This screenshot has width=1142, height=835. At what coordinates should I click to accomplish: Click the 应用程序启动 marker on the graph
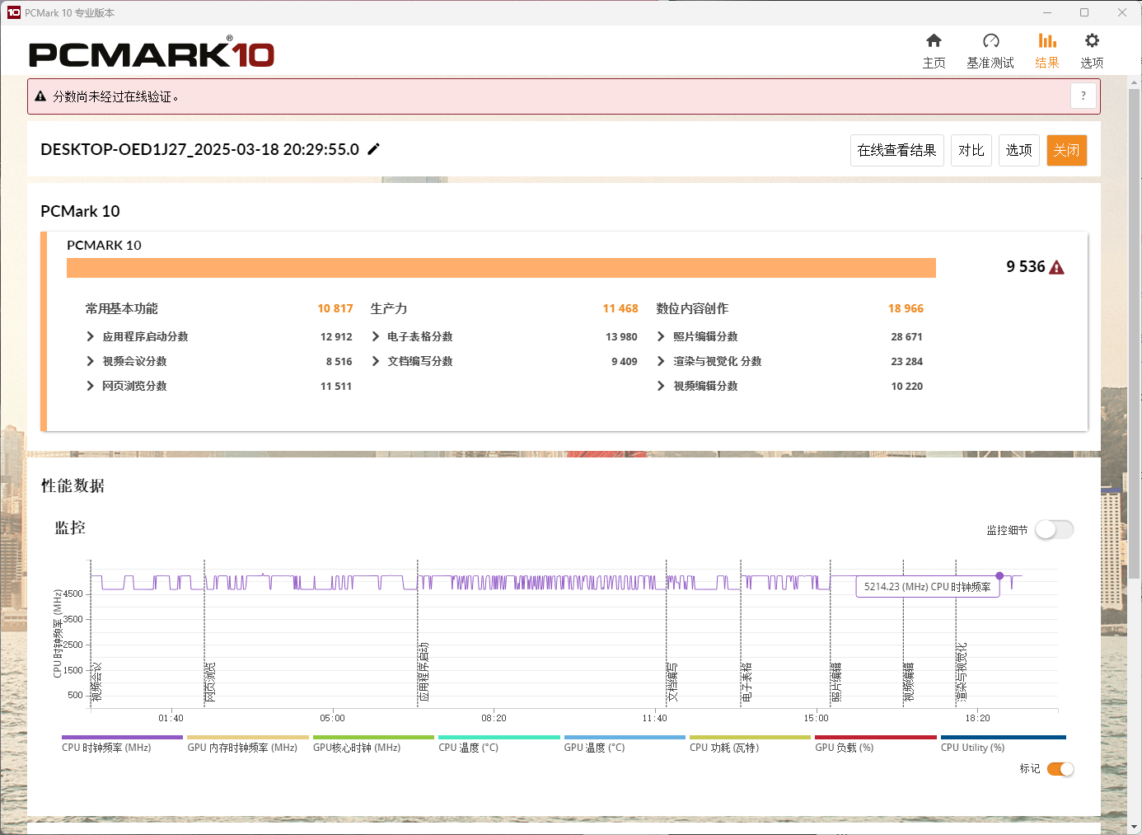(424, 672)
